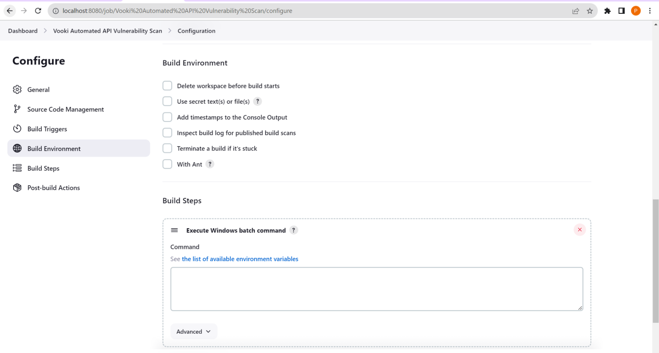Navigate to Dashboard via breadcrumb
Viewport: 659px width, 353px height.
coord(23,31)
